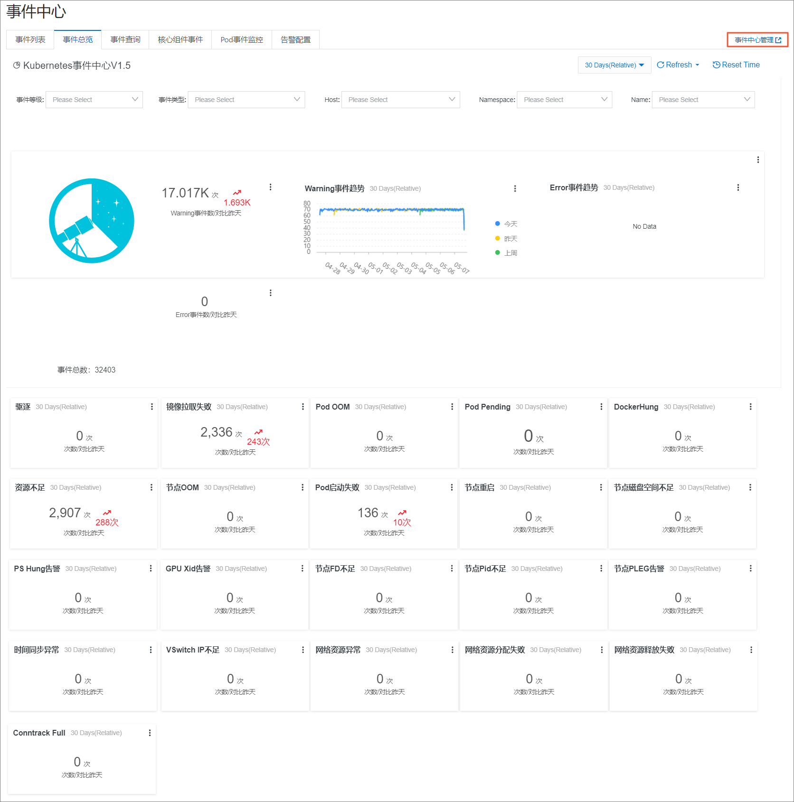Open the Conntrack Full card options menu

coord(150,733)
